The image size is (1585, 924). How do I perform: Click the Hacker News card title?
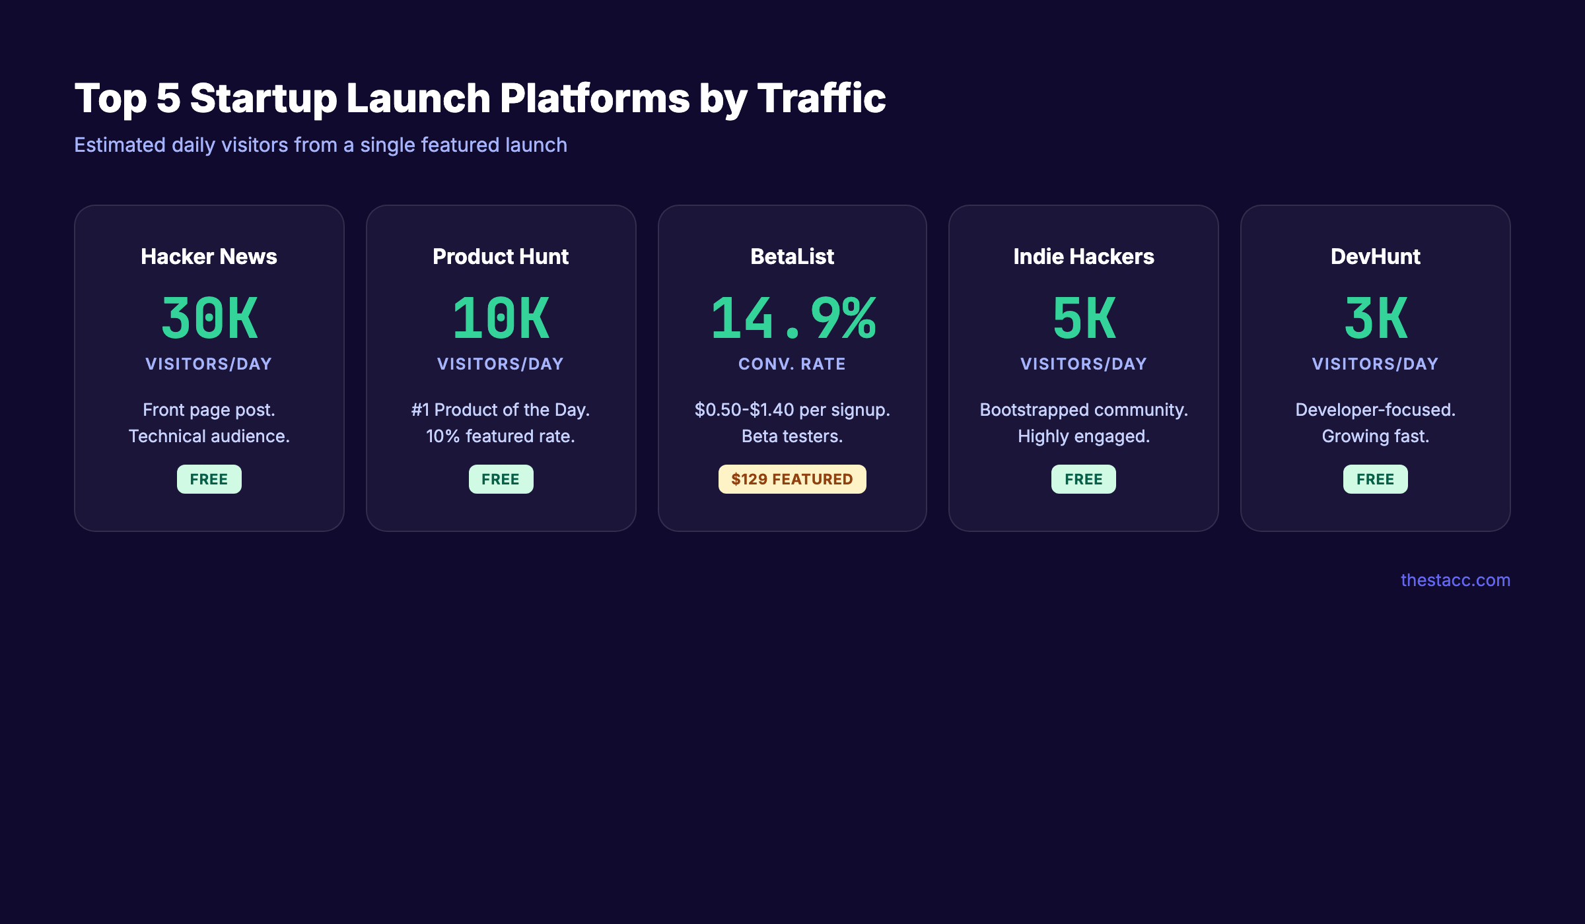pyautogui.click(x=209, y=257)
